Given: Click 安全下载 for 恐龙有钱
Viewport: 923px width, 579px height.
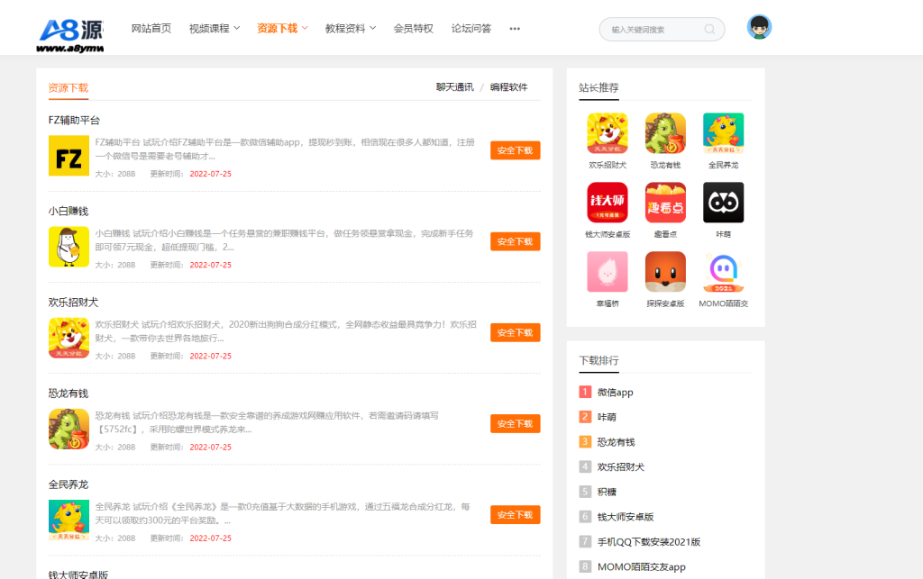Looking at the screenshot, I should point(515,424).
